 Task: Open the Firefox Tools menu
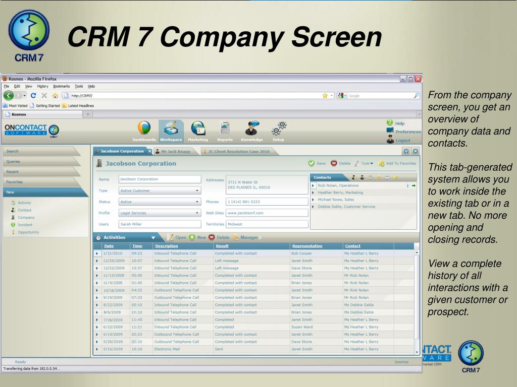79,86
